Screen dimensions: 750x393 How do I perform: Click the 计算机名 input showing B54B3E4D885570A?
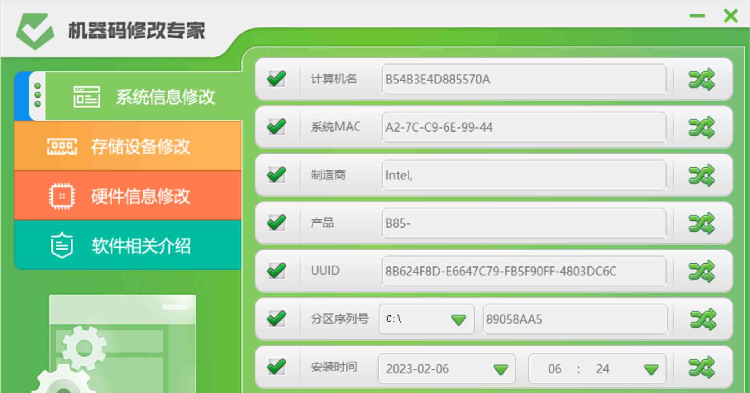click(x=524, y=79)
